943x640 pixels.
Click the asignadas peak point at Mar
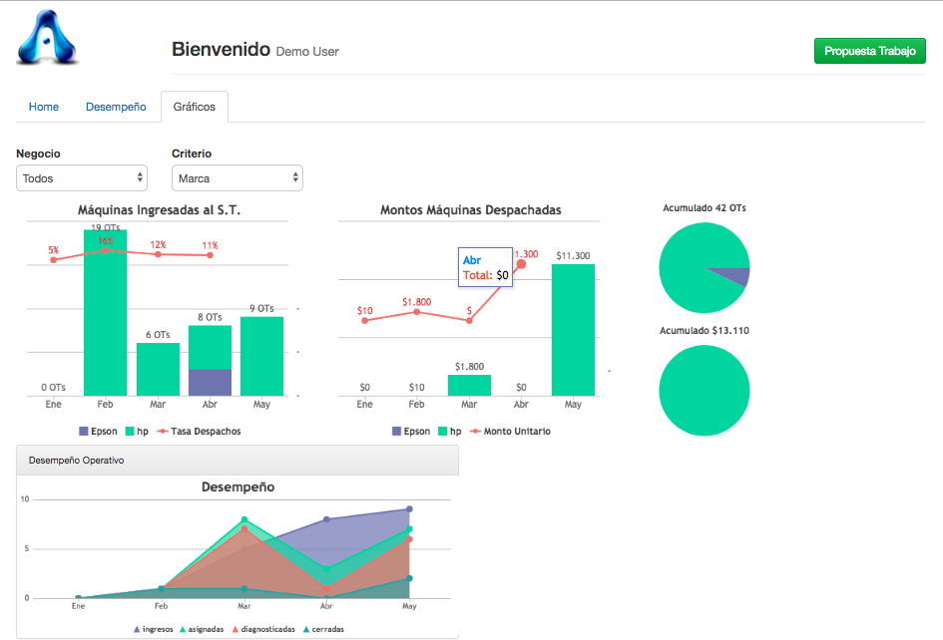[244, 519]
